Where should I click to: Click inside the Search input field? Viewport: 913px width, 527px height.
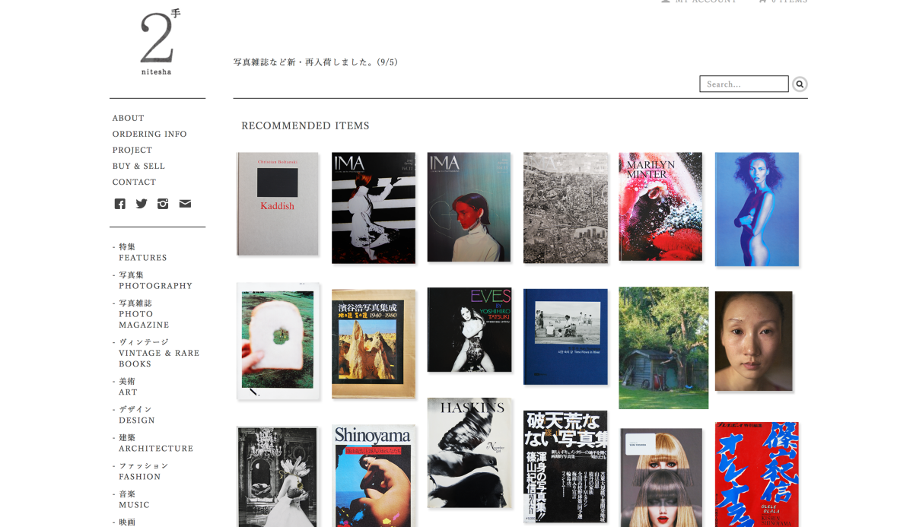(744, 84)
